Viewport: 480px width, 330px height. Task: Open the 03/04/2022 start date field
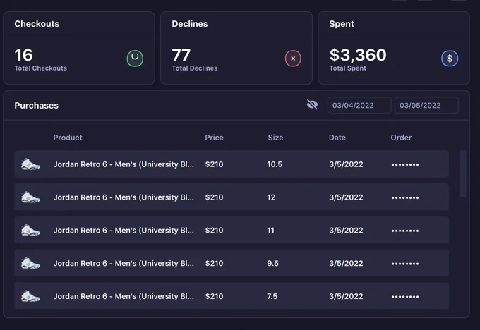pyautogui.click(x=359, y=106)
